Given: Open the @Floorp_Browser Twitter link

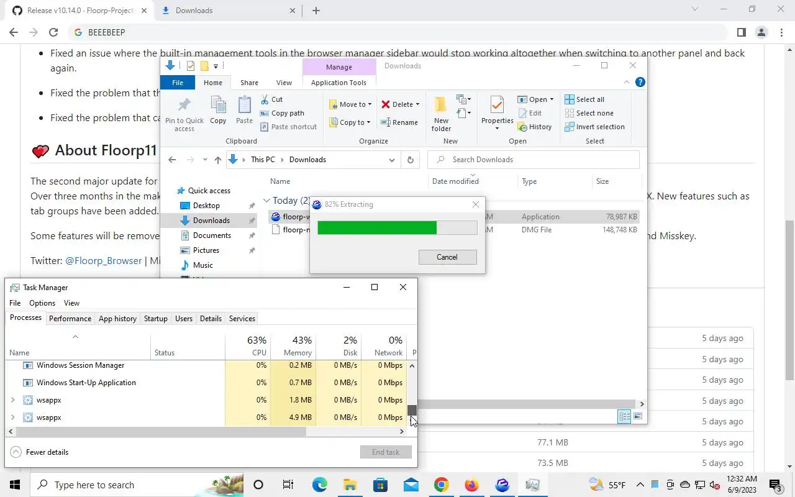Looking at the screenshot, I should point(104,261).
